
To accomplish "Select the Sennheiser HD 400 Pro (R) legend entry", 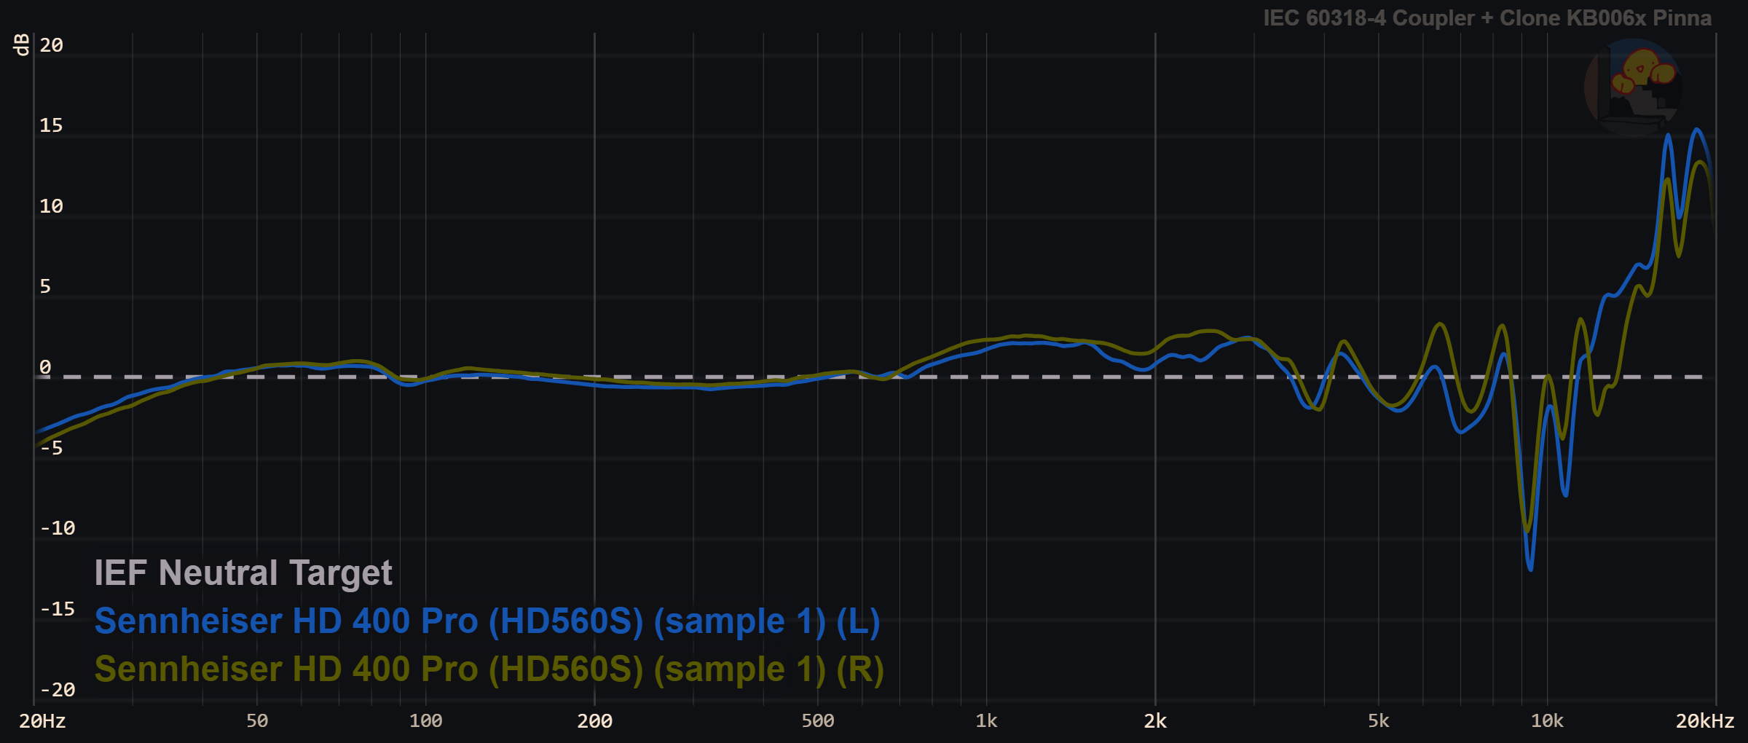I will (x=489, y=669).
